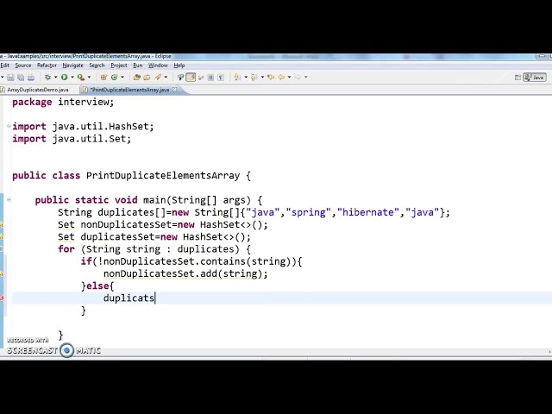This screenshot has width=552, height=414.
Task: Toggle Show Whitespace Characters button
Action: click(x=221, y=77)
